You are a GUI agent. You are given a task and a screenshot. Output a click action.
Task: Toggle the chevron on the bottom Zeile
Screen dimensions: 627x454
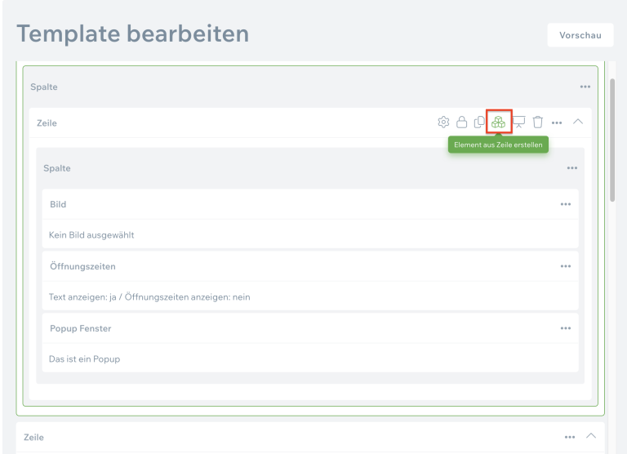[592, 436]
